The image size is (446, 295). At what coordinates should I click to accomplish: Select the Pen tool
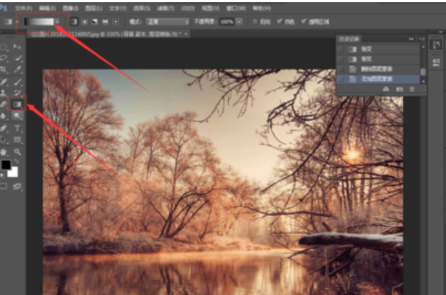pos(4,128)
